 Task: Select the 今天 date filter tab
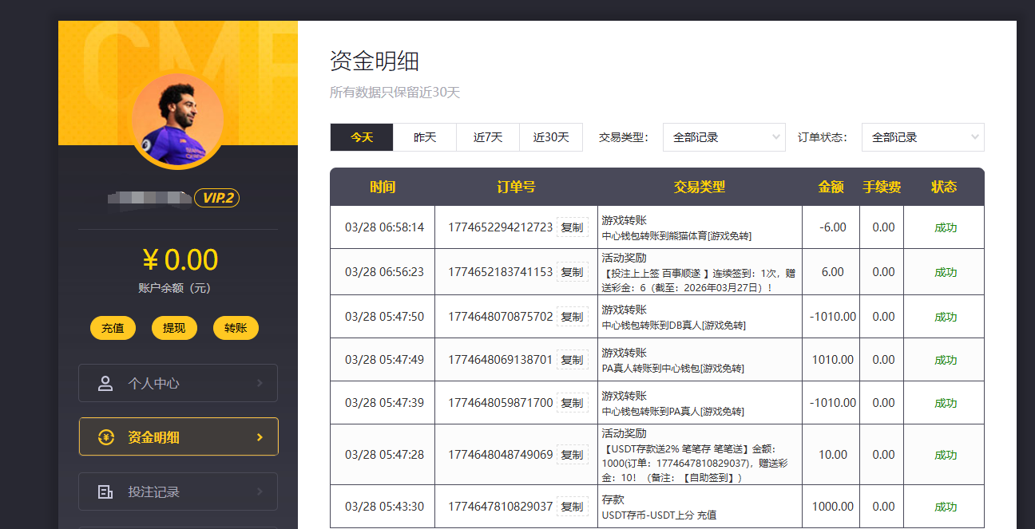click(362, 137)
